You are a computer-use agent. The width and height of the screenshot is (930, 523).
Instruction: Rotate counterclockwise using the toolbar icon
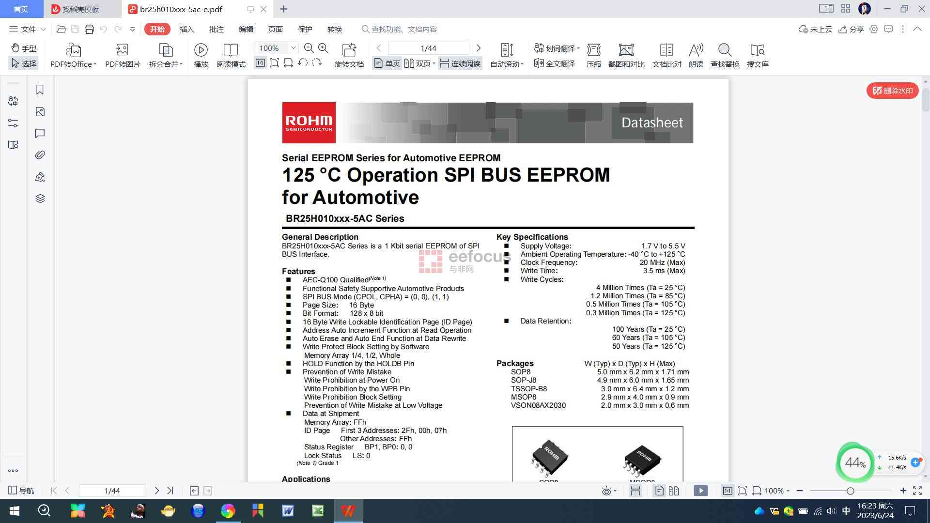(303, 63)
